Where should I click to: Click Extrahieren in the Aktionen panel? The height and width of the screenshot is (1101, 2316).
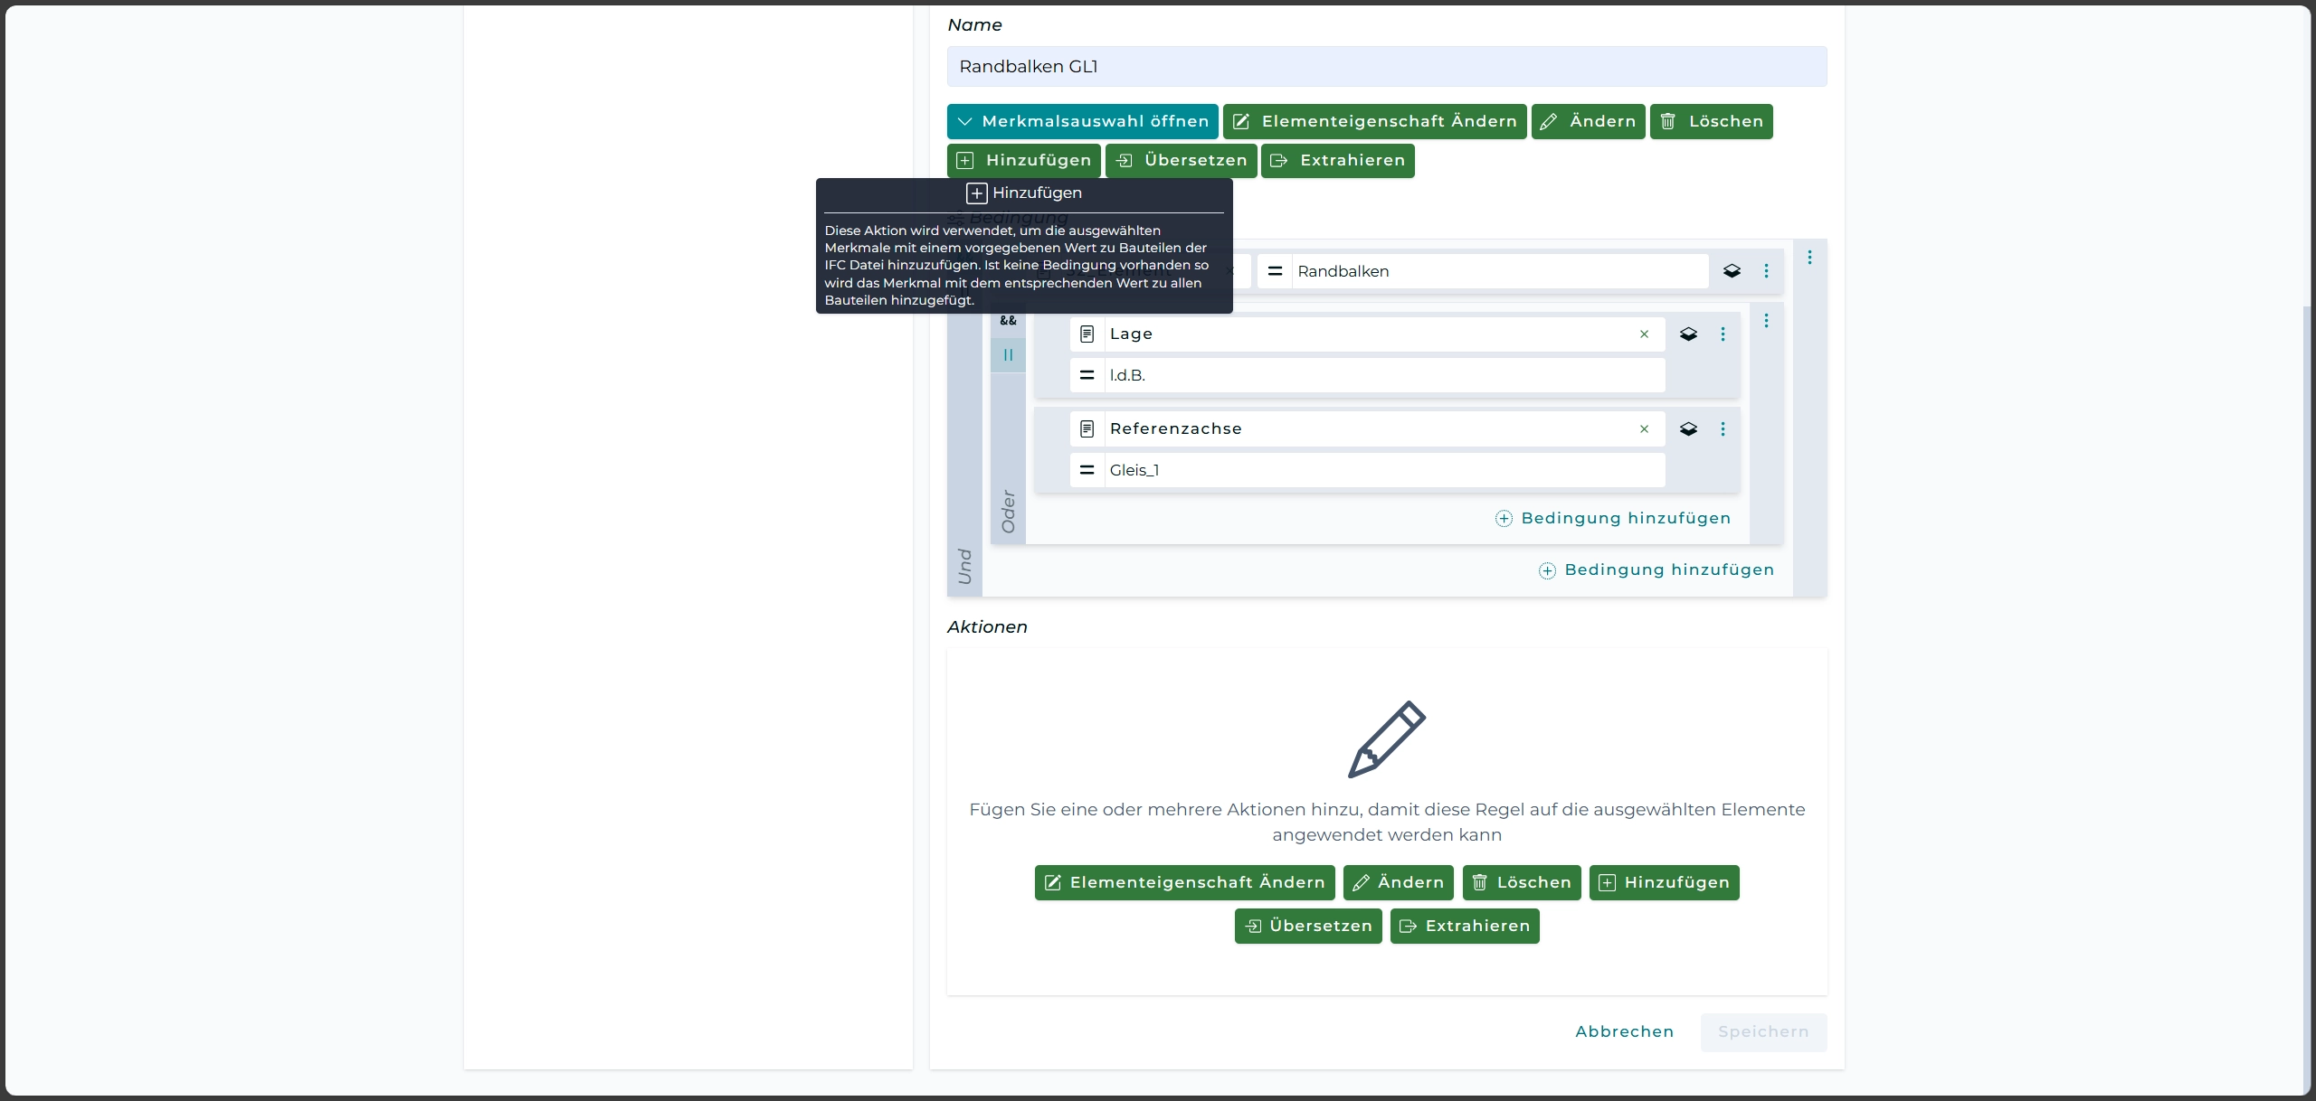click(x=1464, y=926)
